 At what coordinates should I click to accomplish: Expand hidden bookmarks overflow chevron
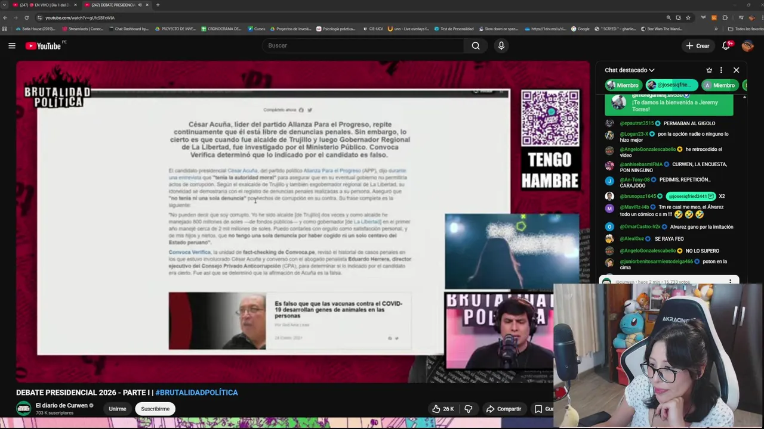(716, 29)
